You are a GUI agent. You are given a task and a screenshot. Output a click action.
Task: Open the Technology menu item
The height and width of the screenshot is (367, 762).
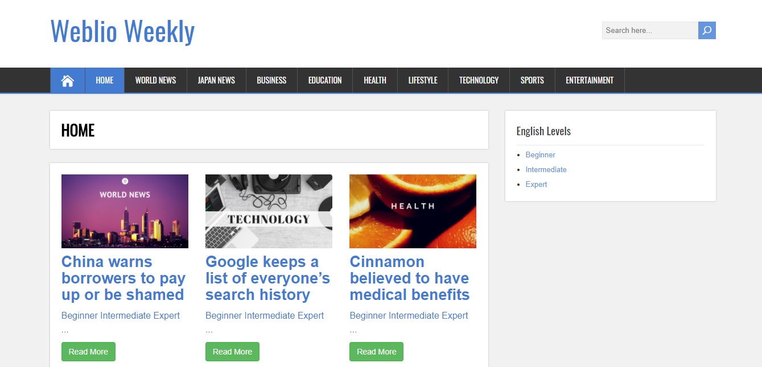pos(479,81)
